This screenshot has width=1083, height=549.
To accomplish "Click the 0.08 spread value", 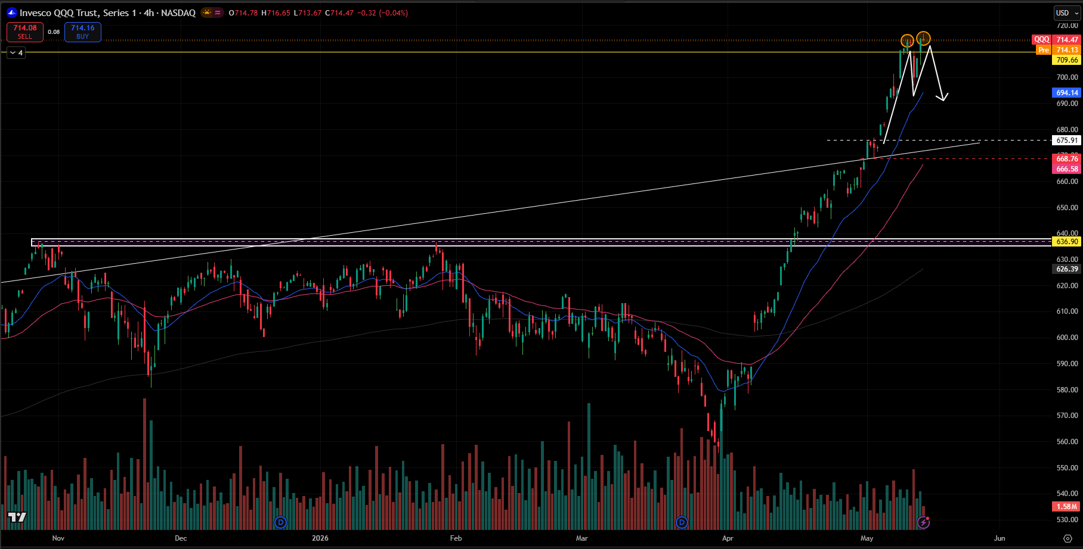I will (x=54, y=32).
